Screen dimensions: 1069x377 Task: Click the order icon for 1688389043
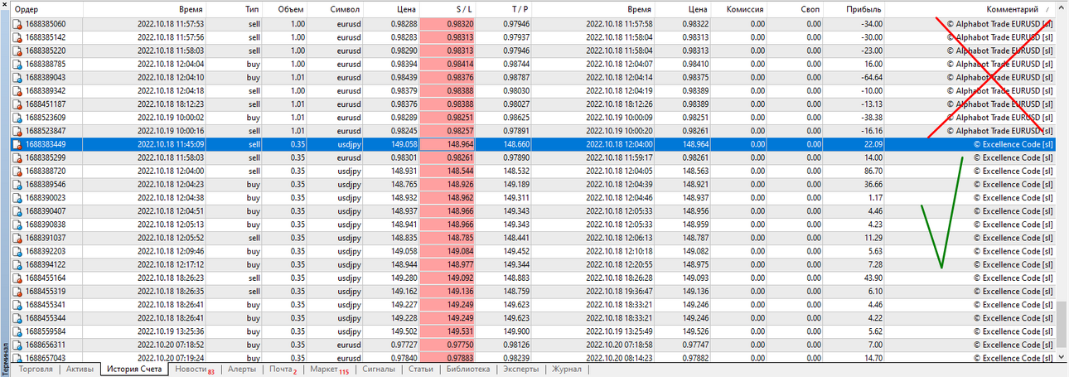(x=18, y=77)
